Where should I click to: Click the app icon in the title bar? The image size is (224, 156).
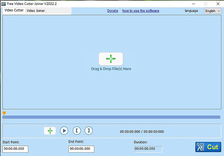(x=3, y=4)
